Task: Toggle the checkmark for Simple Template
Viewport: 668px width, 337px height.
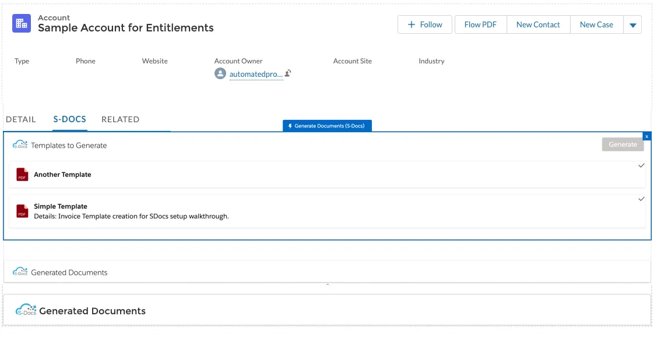Action: tap(641, 198)
